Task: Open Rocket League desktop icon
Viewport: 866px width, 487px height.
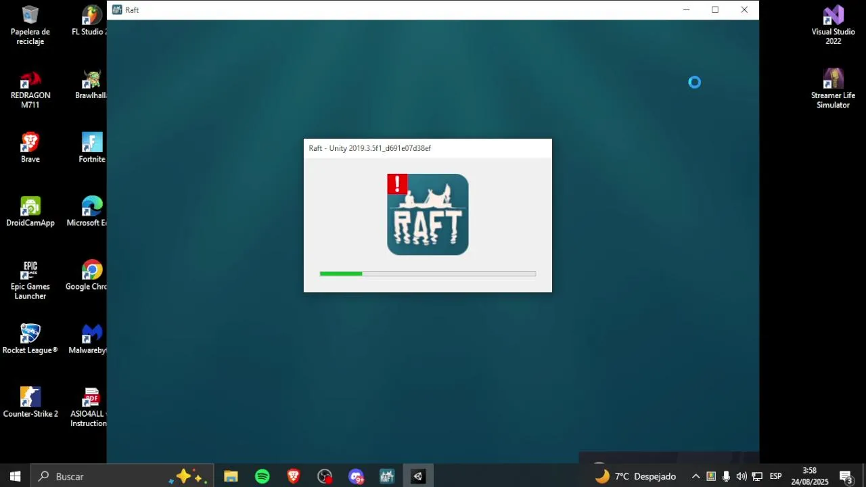Action: [x=30, y=339]
